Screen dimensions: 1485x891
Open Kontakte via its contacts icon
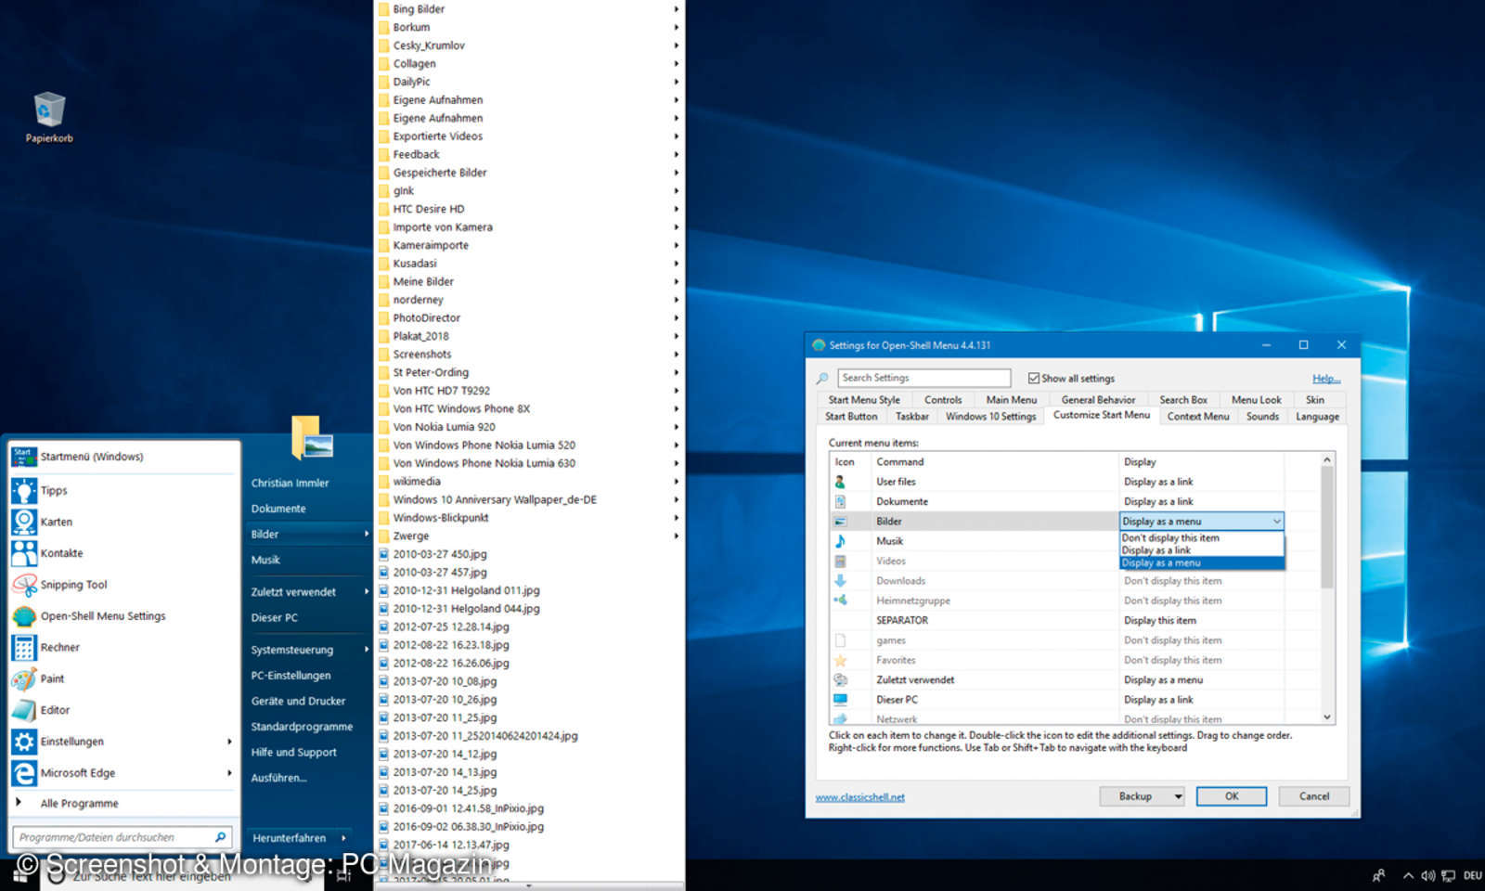[x=61, y=553]
